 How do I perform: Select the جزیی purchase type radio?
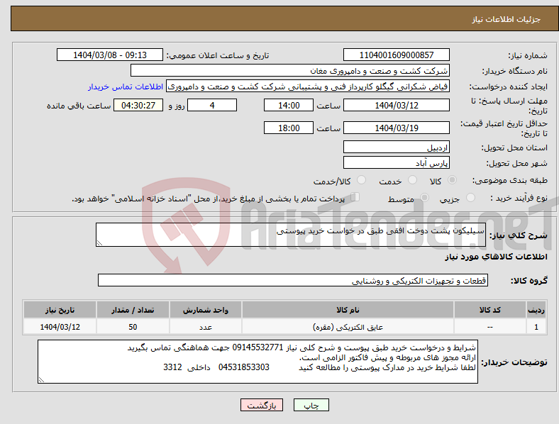[470, 197]
